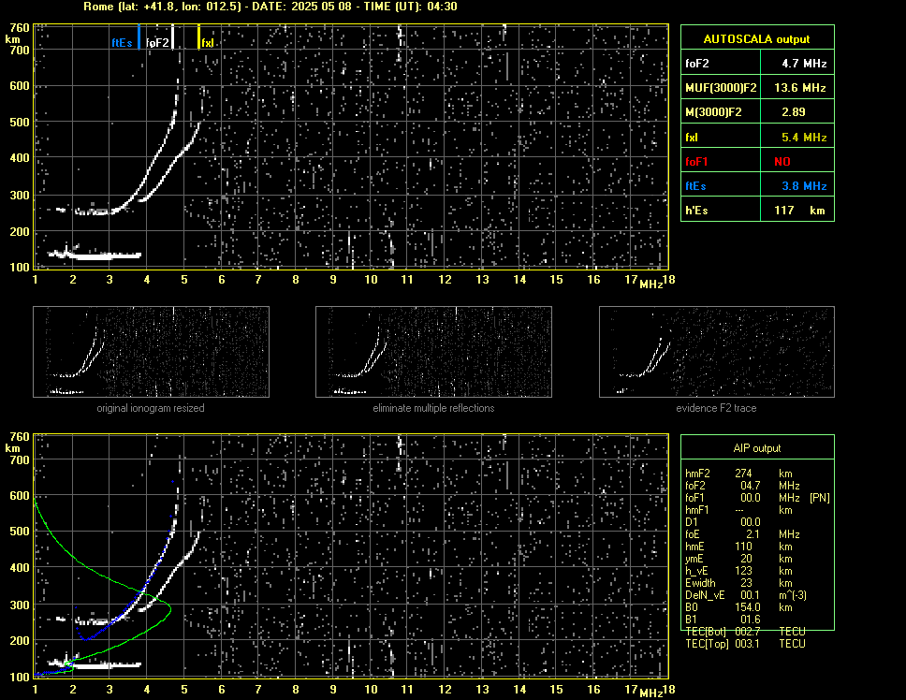Viewport: 906px width, 700px height.
Task: Select the ymE value '20' in AIP output
Action: pyautogui.click(x=746, y=559)
